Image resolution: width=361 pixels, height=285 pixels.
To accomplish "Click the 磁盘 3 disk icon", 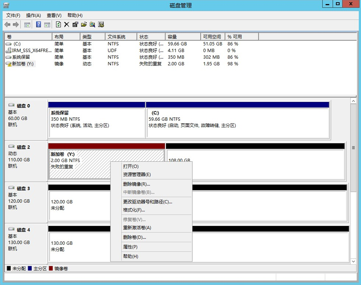I will click(12, 188).
